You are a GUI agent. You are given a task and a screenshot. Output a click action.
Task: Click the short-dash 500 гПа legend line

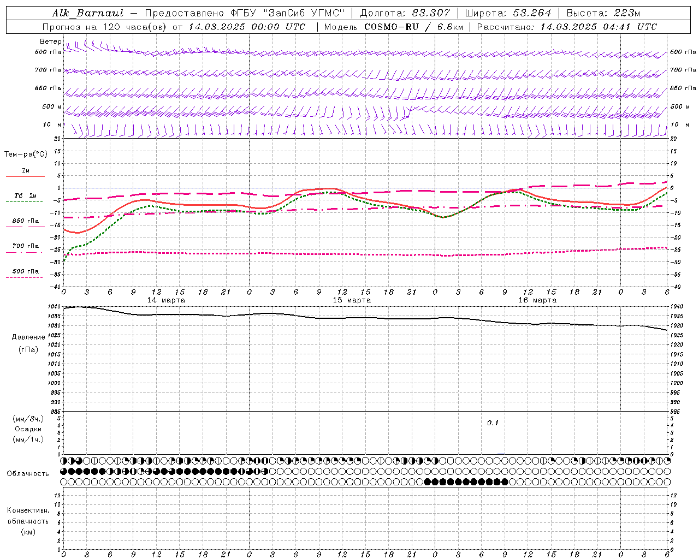pyautogui.click(x=25, y=277)
